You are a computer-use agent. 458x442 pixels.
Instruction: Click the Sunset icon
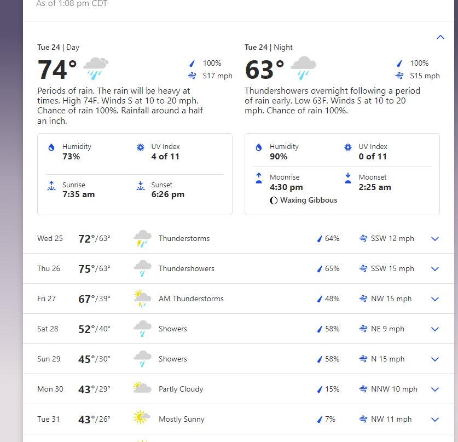coord(140,186)
